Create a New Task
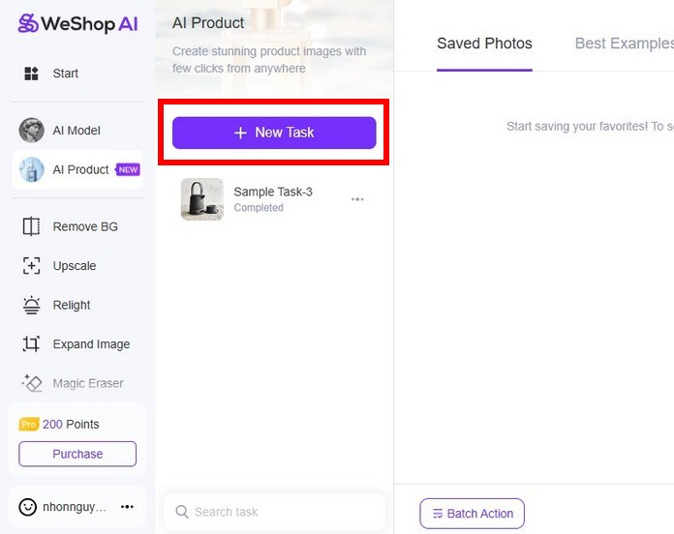The width and height of the screenshot is (674, 534). pos(274,133)
